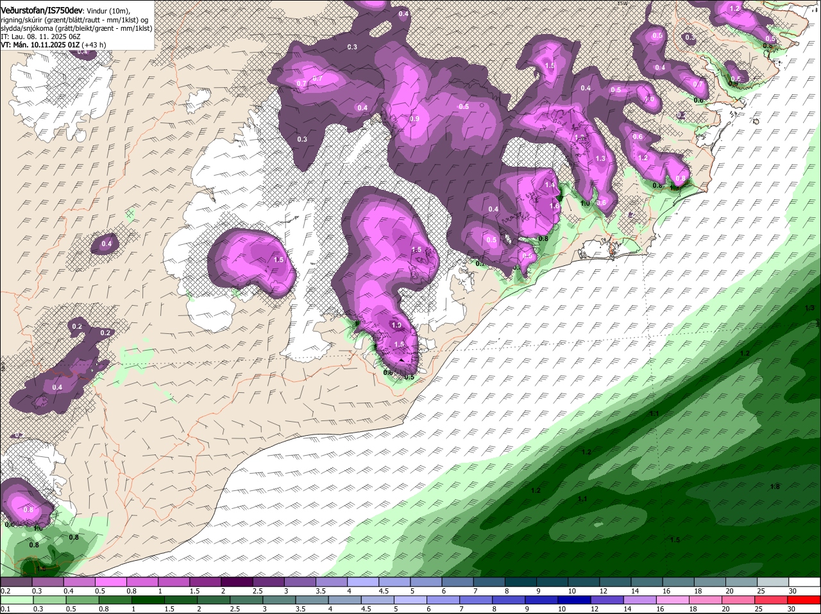Pick top-row dark purple swatch between 2 and 2.5
Screen dimensions: 821x614
(236, 582)
